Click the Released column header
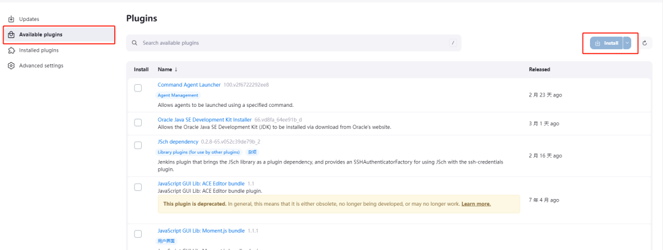 point(540,69)
